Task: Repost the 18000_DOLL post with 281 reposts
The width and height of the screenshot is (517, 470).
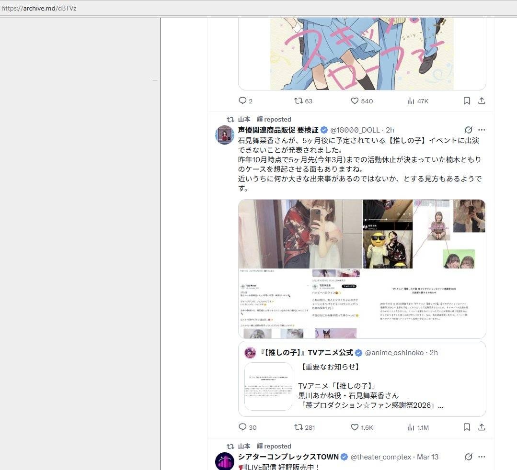Action: pyautogui.click(x=299, y=427)
